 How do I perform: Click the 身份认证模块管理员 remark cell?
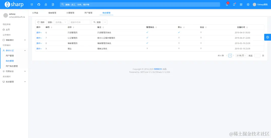tap(106, 38)
